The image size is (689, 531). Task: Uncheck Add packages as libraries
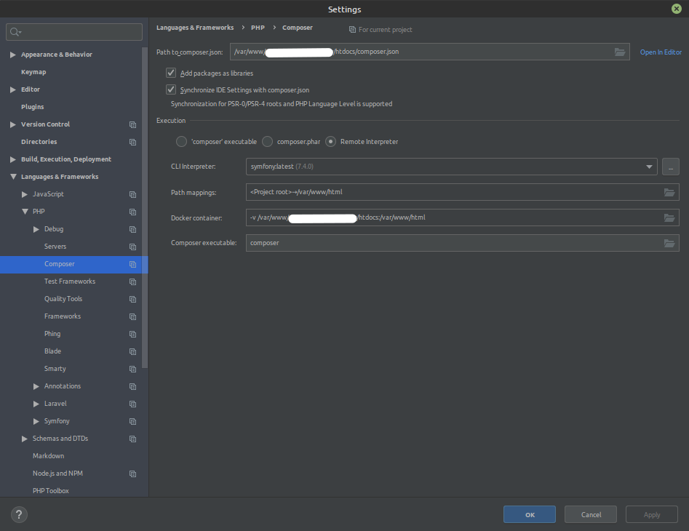pyautogui.click(x=171, y=73)
